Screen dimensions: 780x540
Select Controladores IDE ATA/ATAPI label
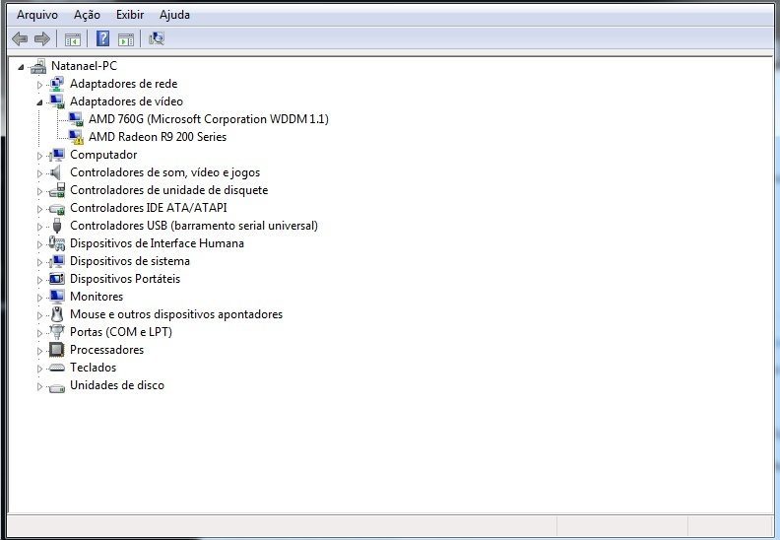[149, 208]
